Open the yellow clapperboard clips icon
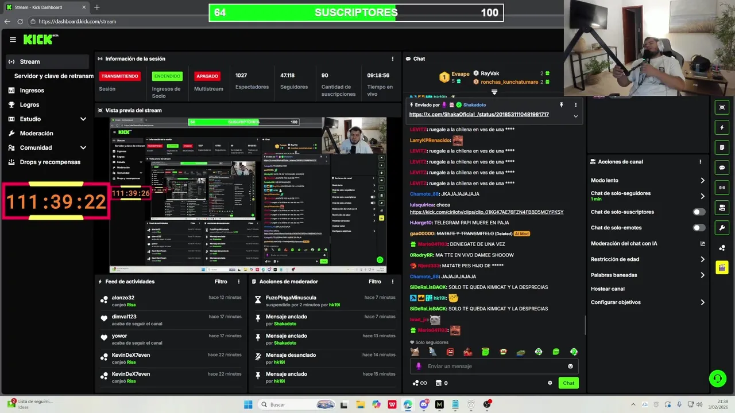This screenshot has width=735, height=413. coord(722,268)
